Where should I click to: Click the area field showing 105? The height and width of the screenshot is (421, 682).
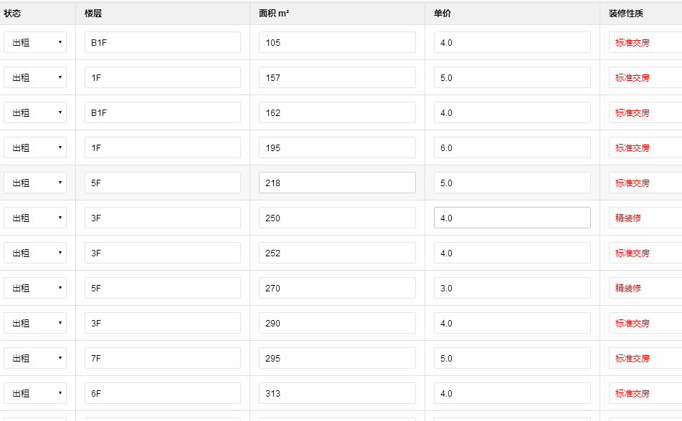click(x=337, y=42)
